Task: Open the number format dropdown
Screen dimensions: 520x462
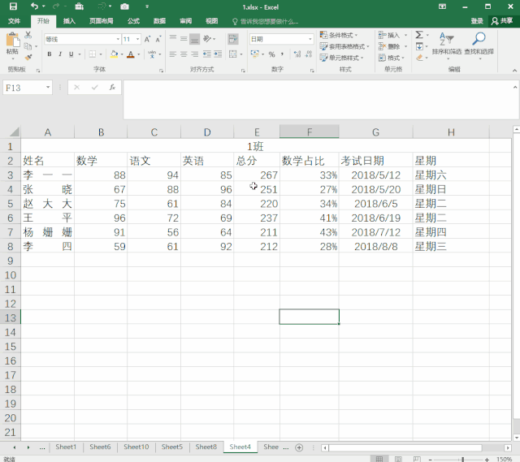Action: point(310,39)
